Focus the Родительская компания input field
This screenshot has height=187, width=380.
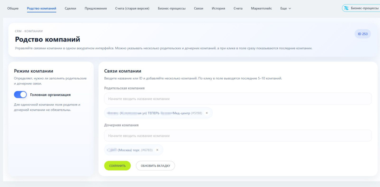(x=238, y=99)
